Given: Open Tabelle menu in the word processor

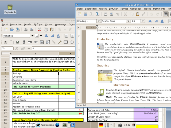Looking at the screenshot, I should (x=147, y=9).
